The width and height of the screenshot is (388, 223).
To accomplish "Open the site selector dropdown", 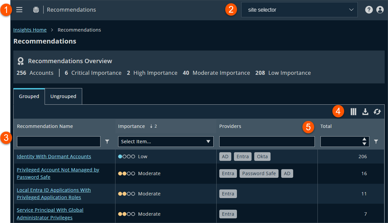I will click(299, 10).
